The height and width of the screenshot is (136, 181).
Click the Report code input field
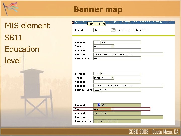coord(102,30)
